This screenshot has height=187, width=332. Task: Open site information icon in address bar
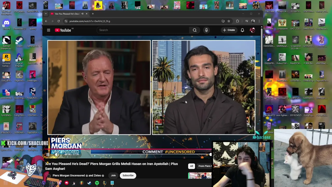[66, 21]
